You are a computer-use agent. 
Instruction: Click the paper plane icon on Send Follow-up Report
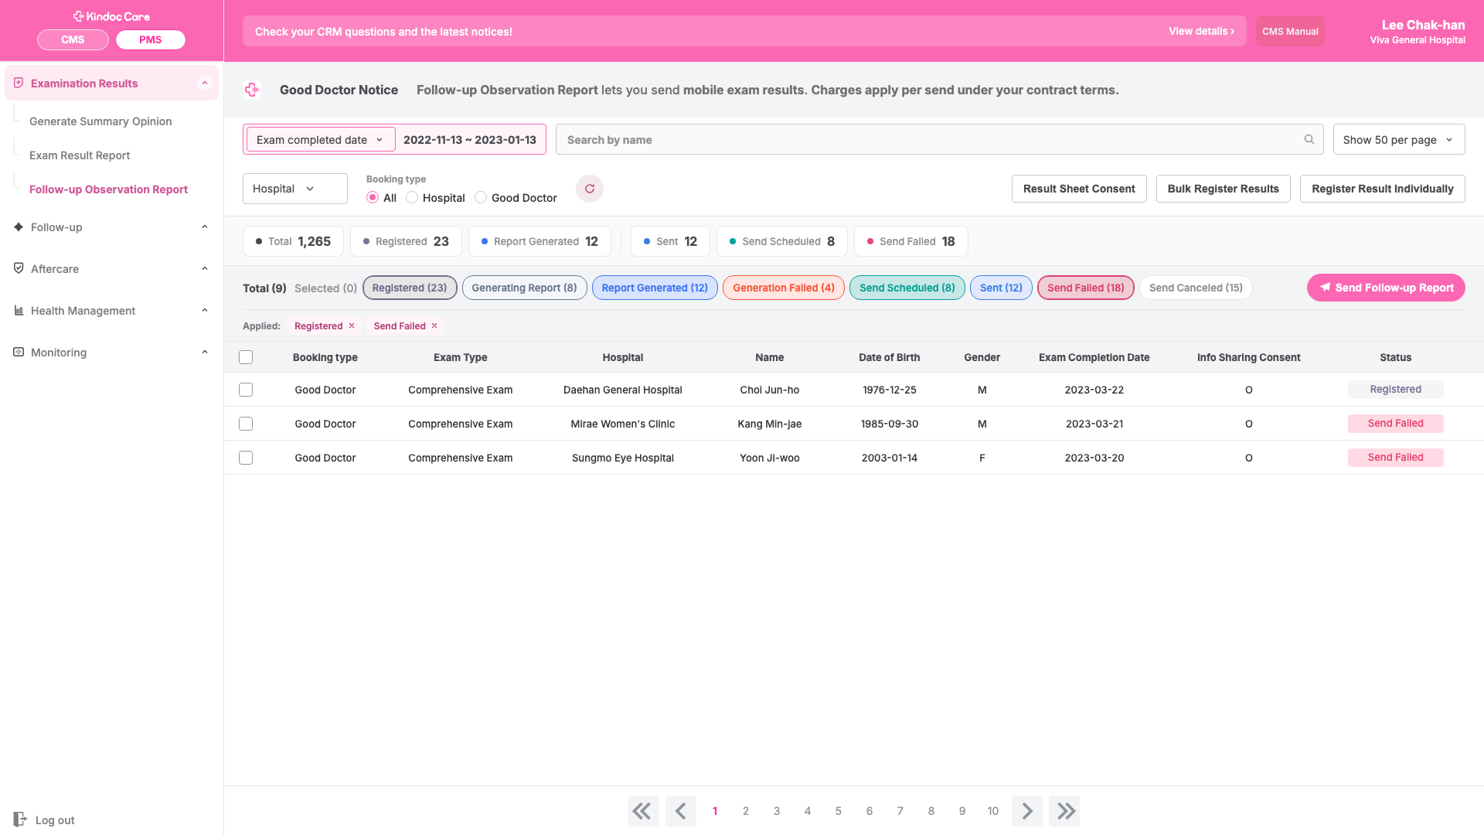pos(1325,288)
